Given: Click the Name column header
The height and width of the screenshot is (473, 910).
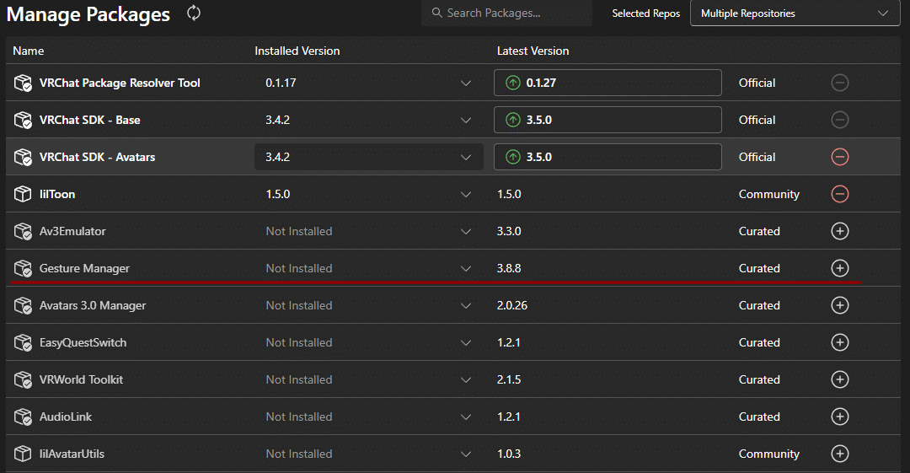Looking at the screenshot, I should (29, 51).
